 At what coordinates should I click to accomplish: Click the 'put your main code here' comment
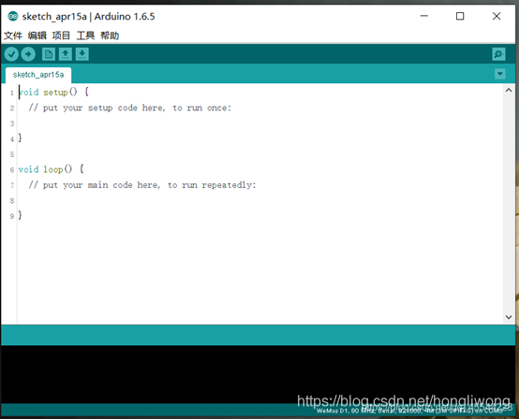(x=142, y=185)
